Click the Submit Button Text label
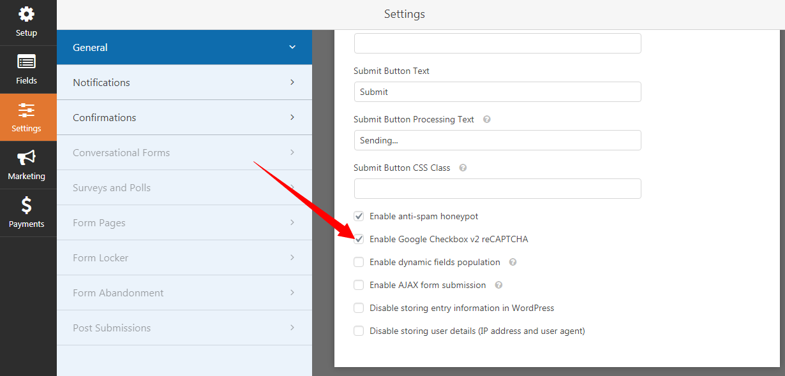Viewport: 785px width, 376px height. tap(391, 71)
